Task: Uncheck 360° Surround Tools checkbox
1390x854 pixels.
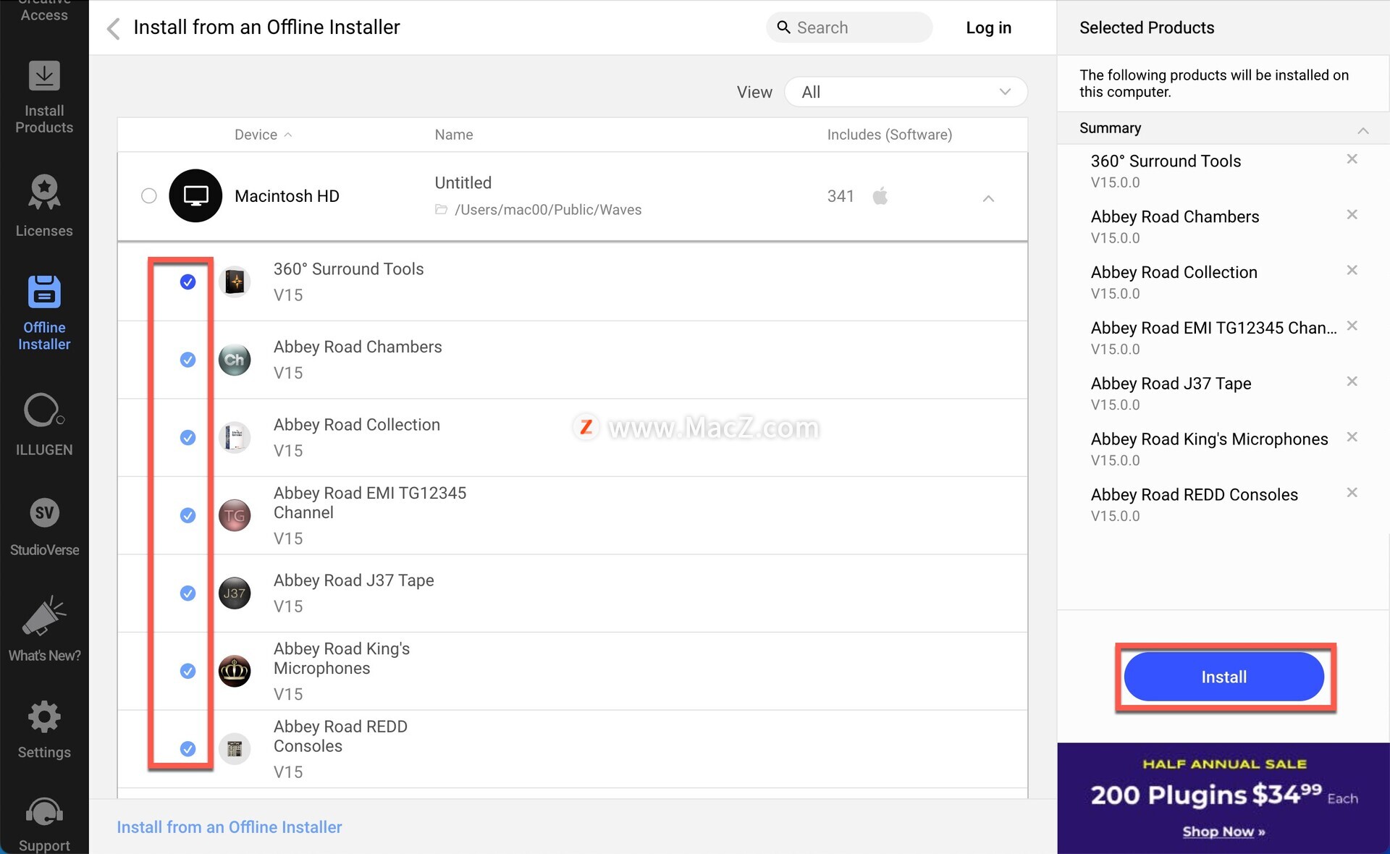Action: (x=188, y=282)
